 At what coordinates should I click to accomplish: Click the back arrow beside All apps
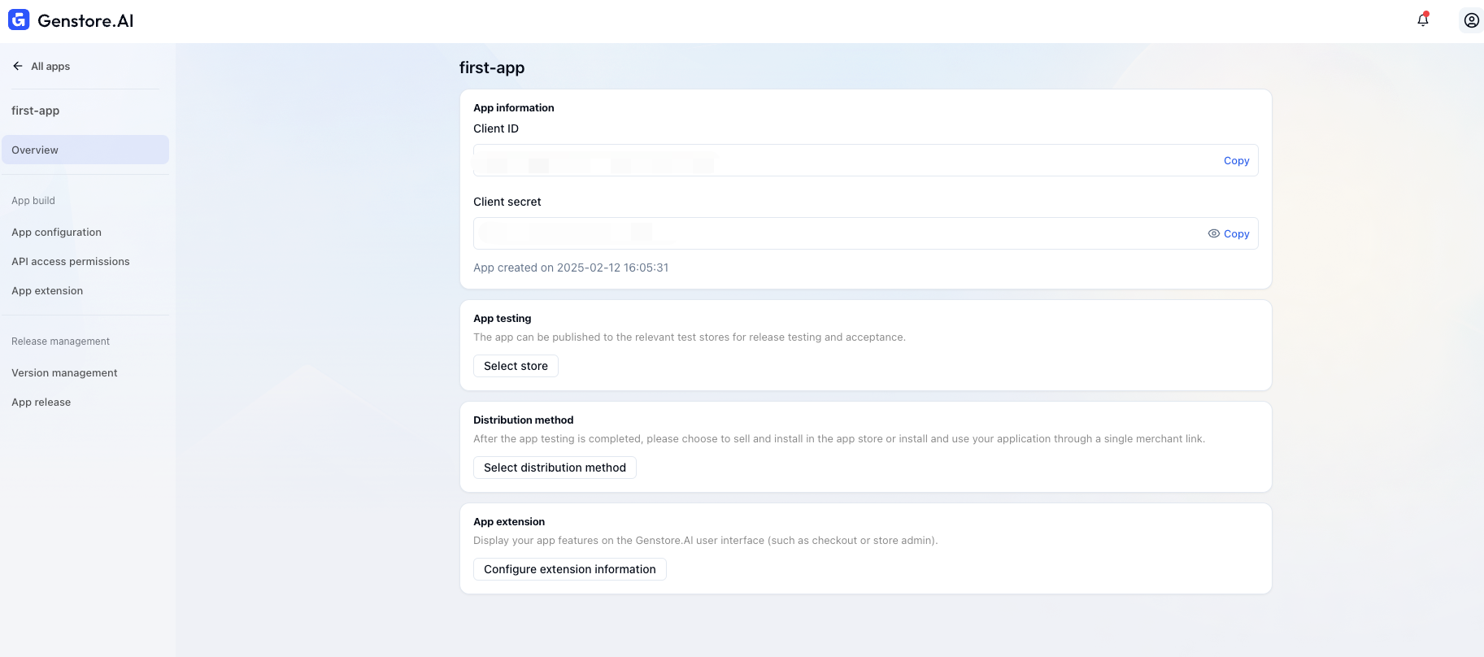(18, 66)
